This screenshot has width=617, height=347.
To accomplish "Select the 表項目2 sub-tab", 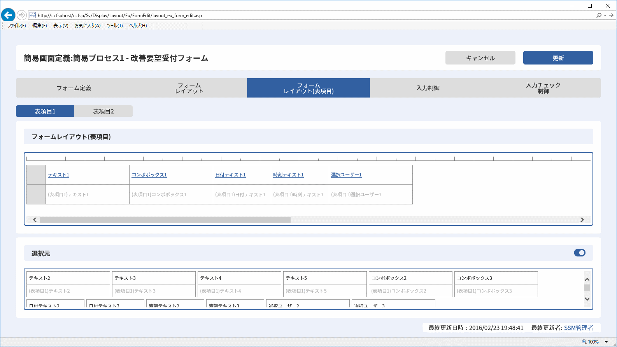I will coord(103,111).
